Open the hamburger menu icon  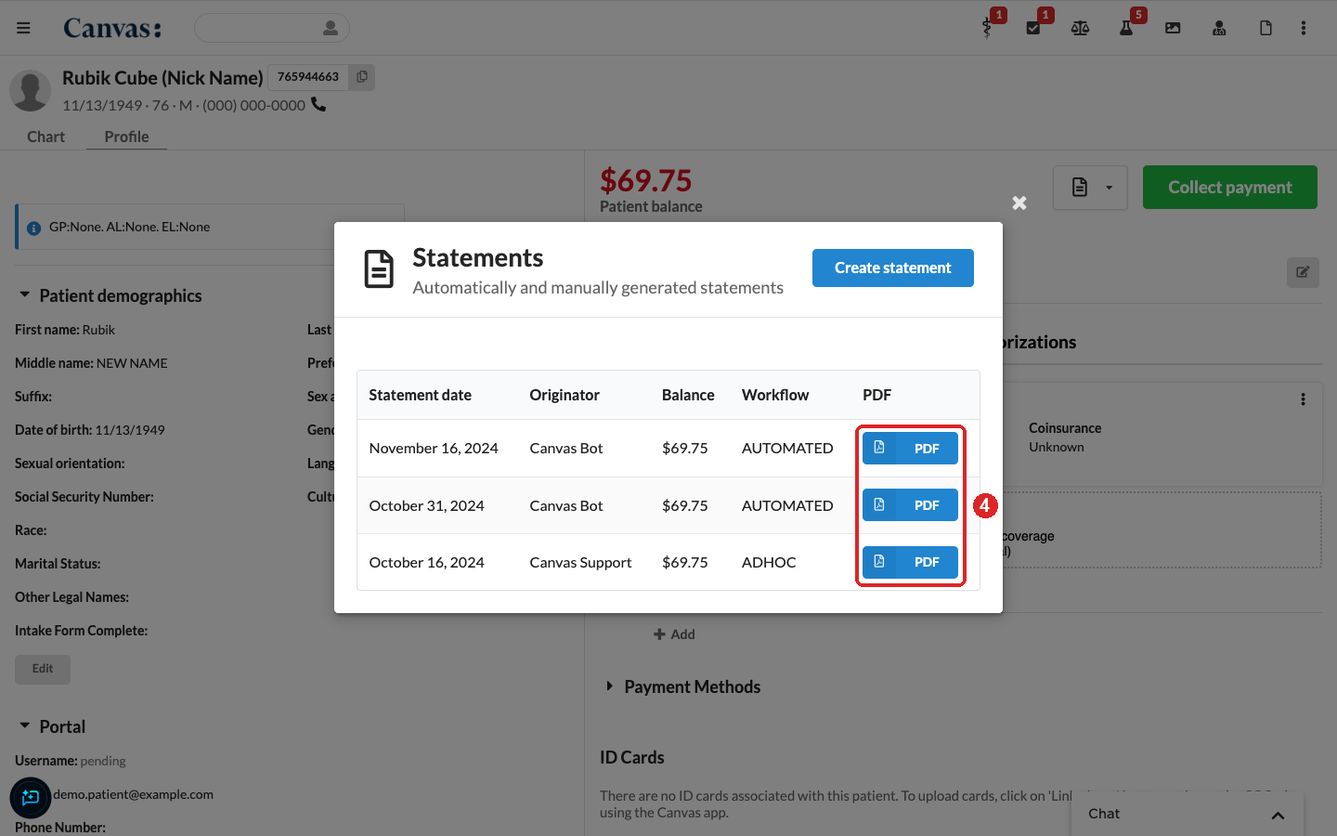click(x=23, y=28)
